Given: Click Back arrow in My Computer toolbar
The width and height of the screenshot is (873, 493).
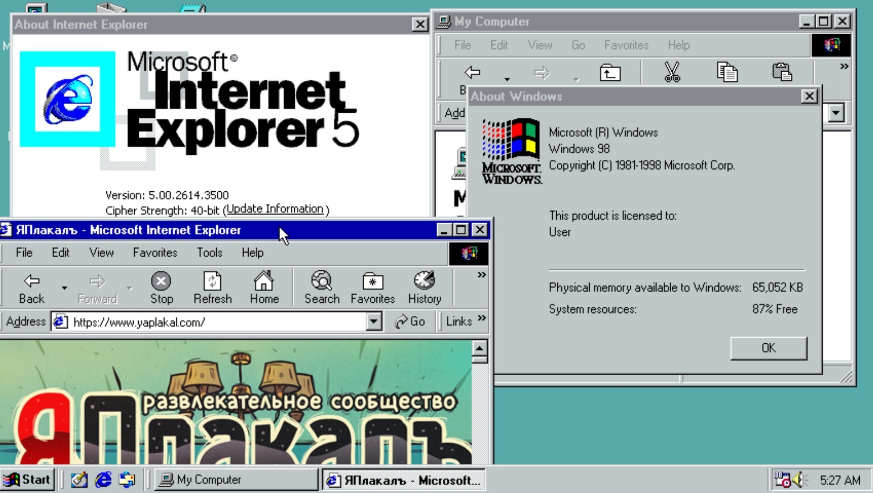Looking at the screenshot, I should point(472,72).
